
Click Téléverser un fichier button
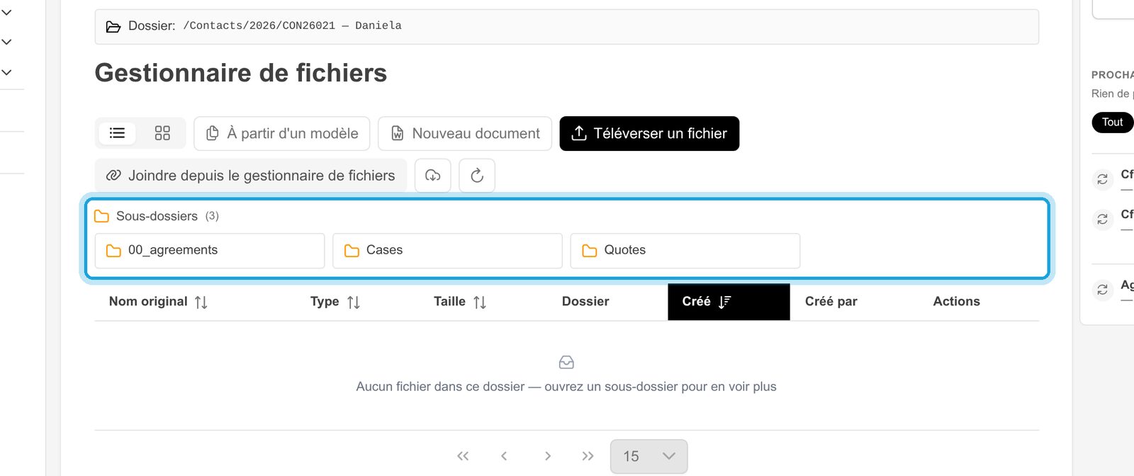(649, 133)
